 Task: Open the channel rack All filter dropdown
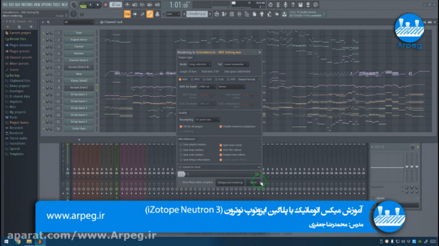pyautogui.click(x=79, y=22)
